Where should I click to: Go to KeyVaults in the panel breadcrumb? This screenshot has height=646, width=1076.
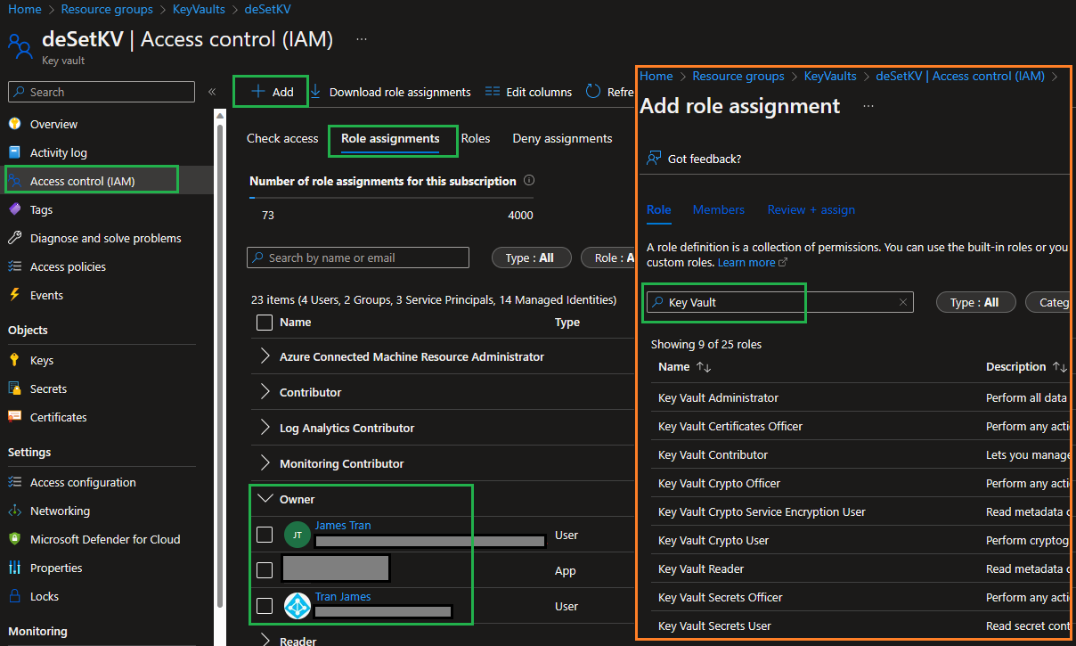tap(830, 76)
